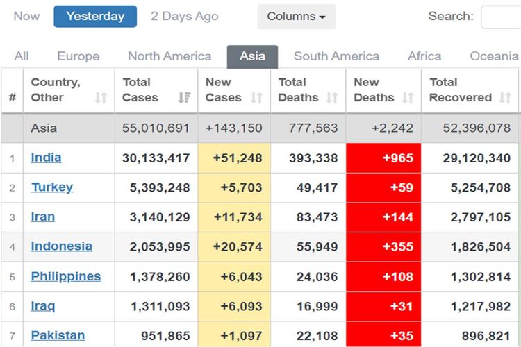The image size is (521, 347).
Task: Focus the Search input field
Action: 501,17
